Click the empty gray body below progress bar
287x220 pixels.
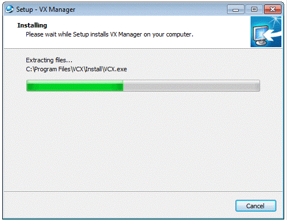click(143, 140)
